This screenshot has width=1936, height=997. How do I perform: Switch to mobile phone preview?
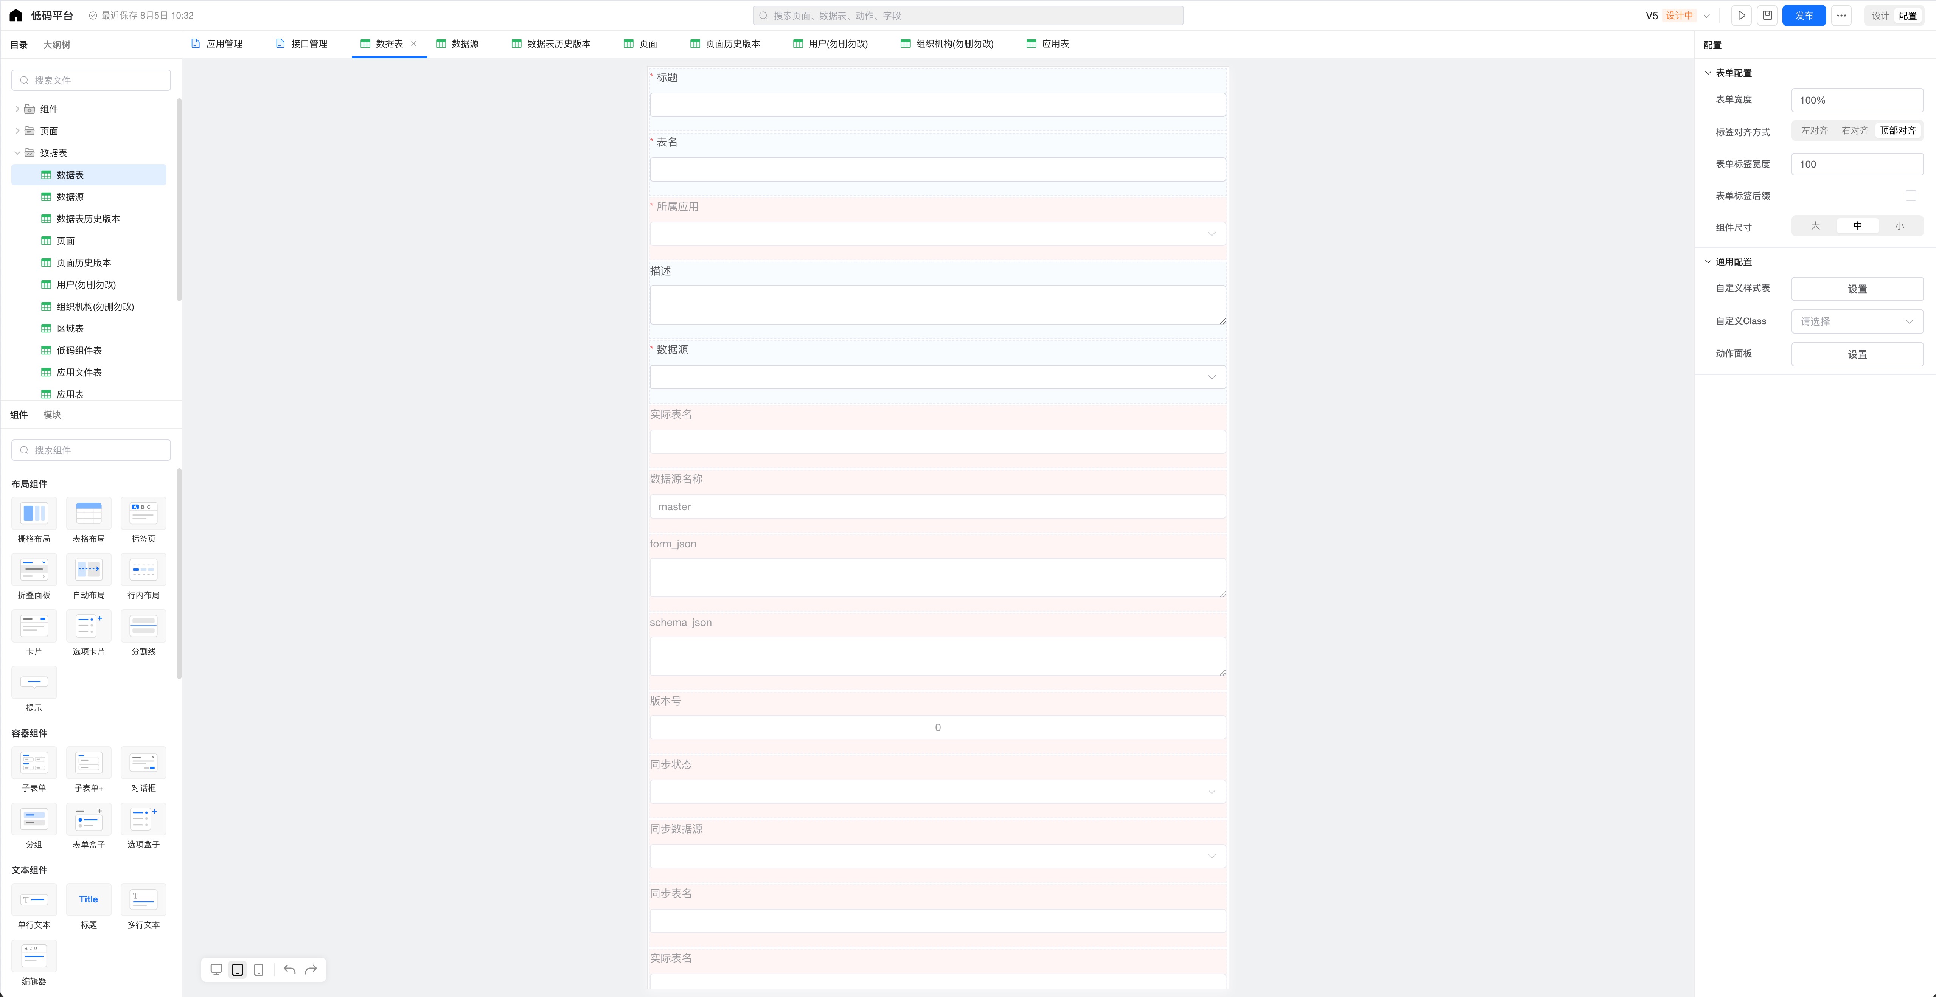coord(258,969)
